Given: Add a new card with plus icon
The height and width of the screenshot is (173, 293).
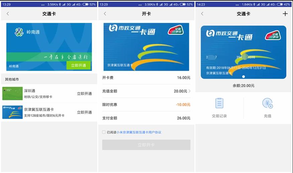Looking at the screenshot, I should pyautogui.click(x=285, y=14).
